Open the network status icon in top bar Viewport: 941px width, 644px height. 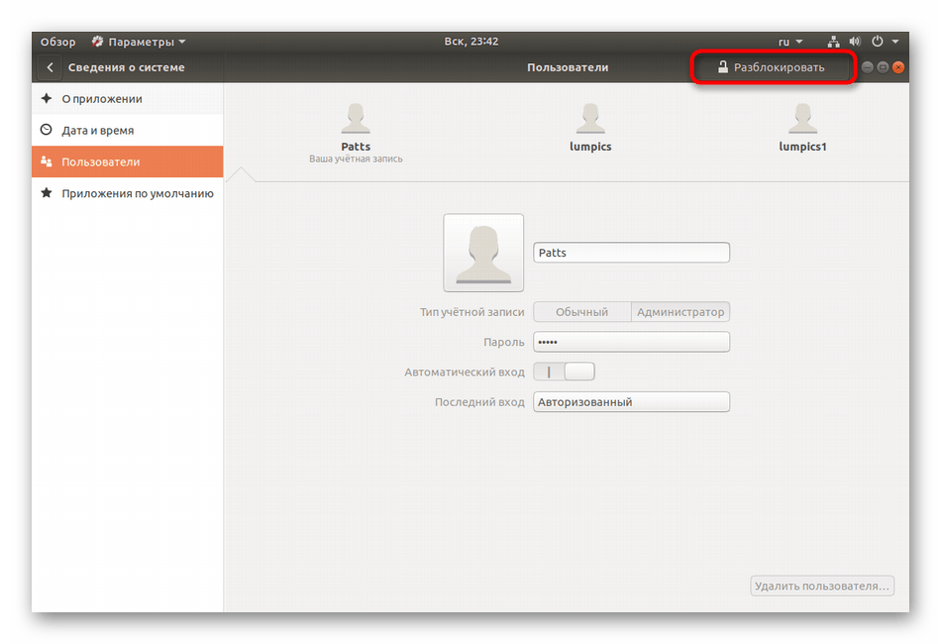point(833,42)
